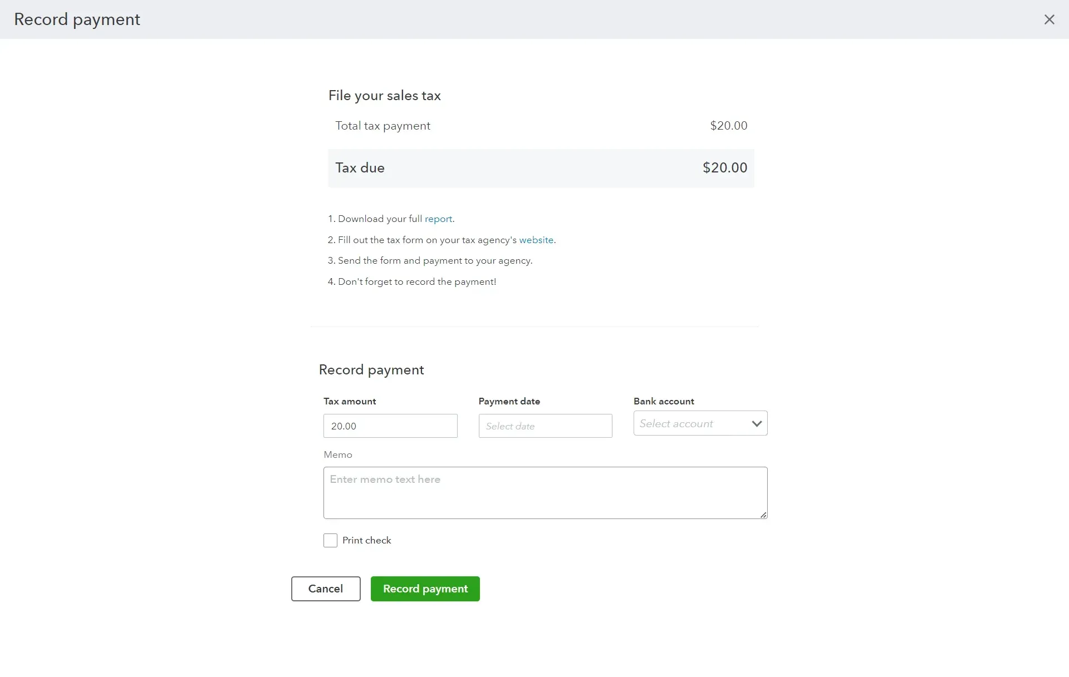Close the Record payment dialog with X

click(1049, 19)
